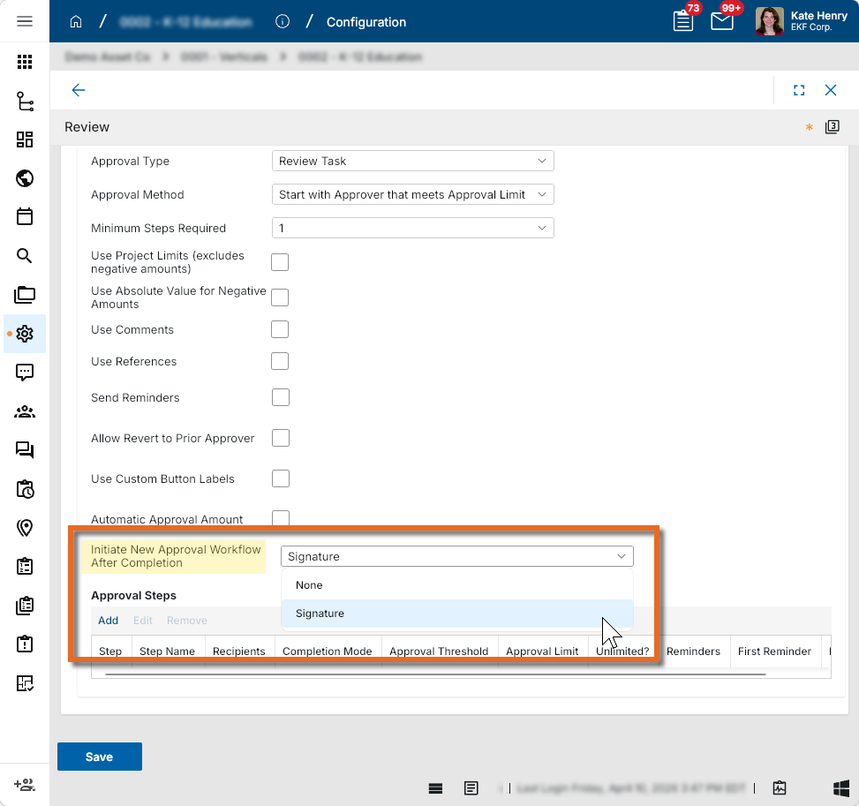Image resolution: width=859 pixels, height=806 pixels.
Task: Open the task notifications icon with badge 73
Action: [682, 21]
